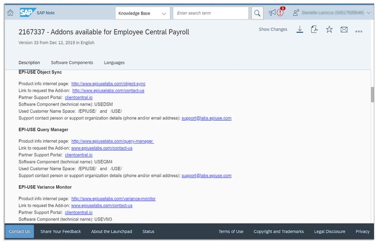Open Share Your Feedback
This screenshot has width=377, height=243.
point(61,231)
